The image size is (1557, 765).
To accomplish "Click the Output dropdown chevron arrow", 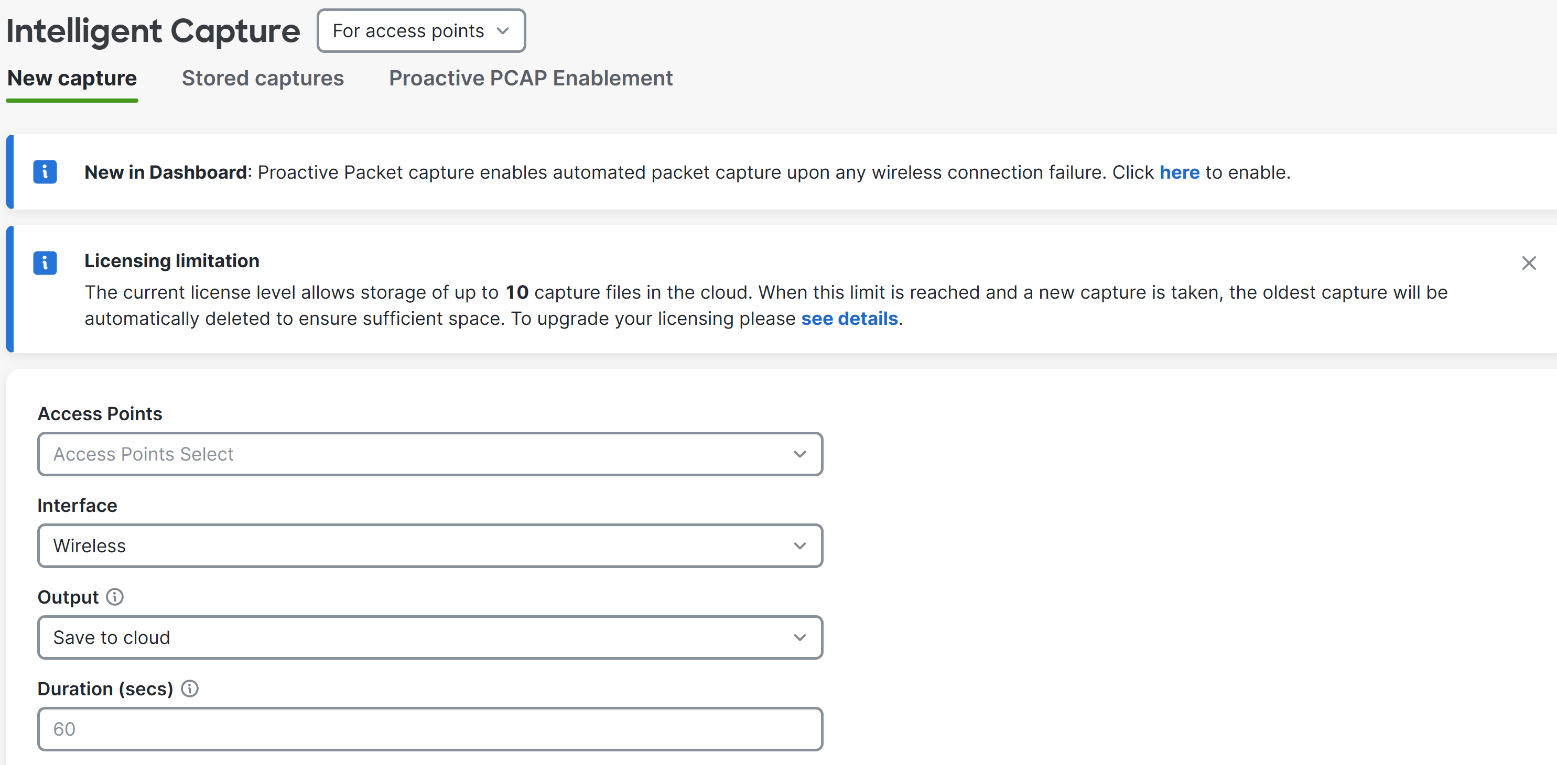I will 799,638.
